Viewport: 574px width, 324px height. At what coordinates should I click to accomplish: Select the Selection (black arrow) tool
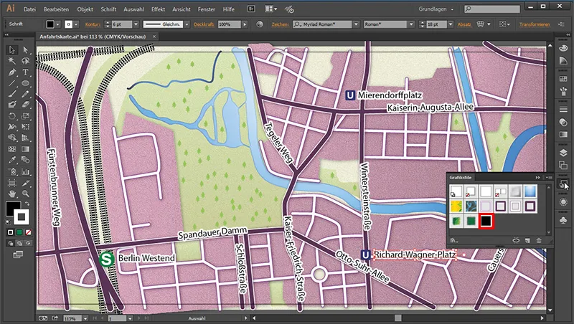[x=12, y=49]
